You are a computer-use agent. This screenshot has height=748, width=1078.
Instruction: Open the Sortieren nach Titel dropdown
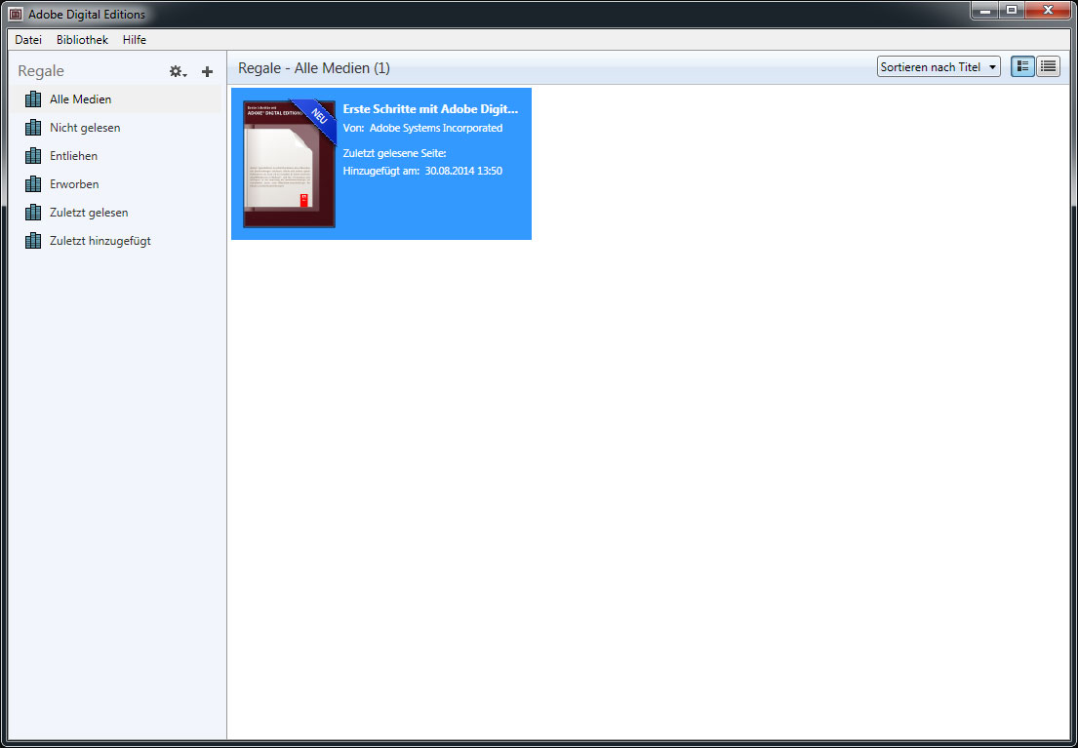tap(938, 66)
